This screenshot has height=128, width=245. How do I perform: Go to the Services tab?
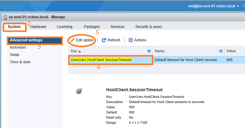click(118, 27)
